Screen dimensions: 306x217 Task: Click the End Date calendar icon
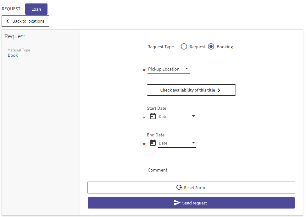pos(153,143)
